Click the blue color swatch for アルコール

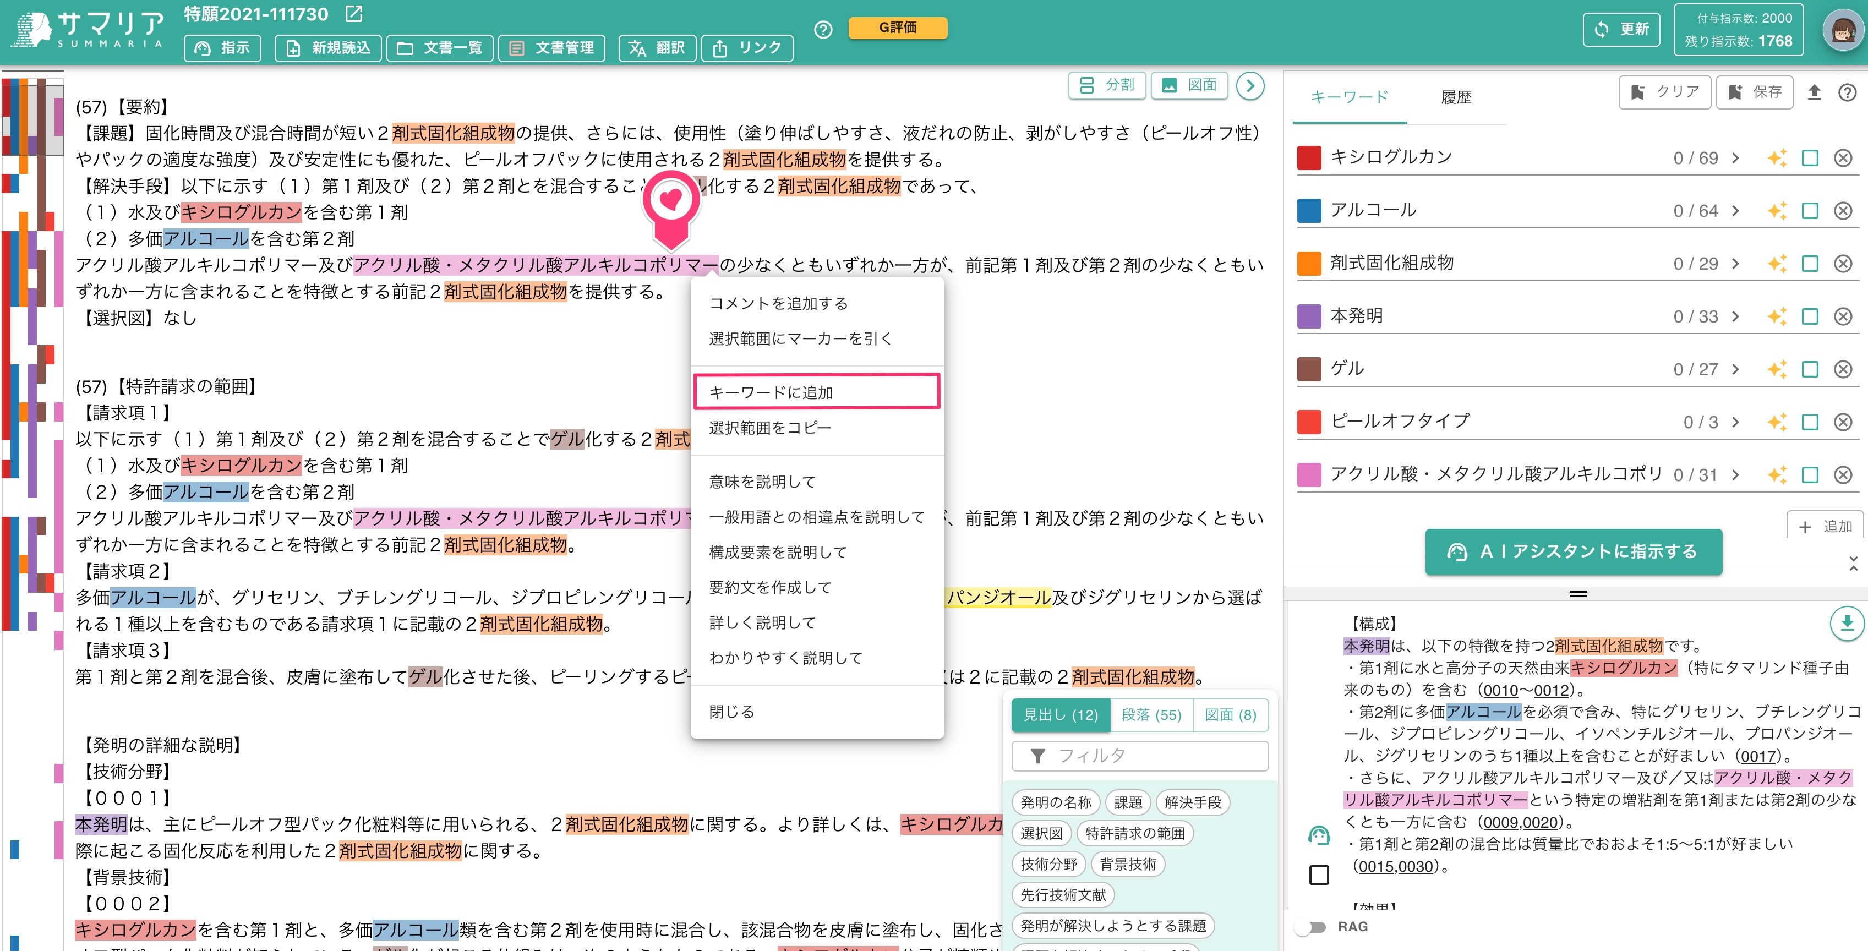point(1309,211)
